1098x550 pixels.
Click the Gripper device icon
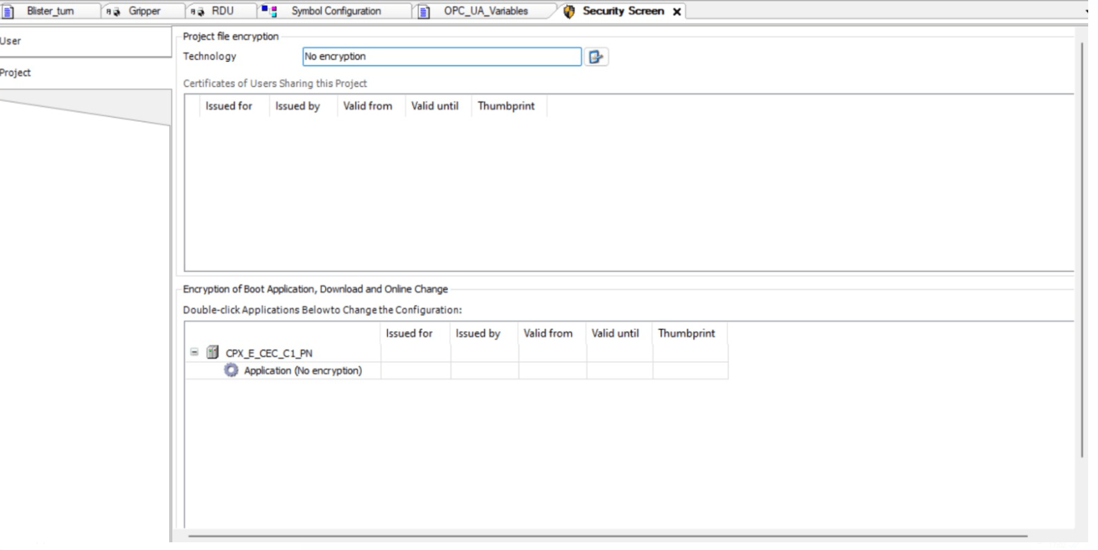114,11
